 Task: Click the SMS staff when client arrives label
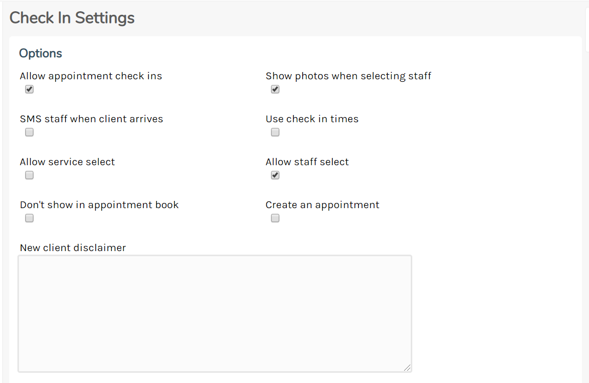tap(91, 119)
